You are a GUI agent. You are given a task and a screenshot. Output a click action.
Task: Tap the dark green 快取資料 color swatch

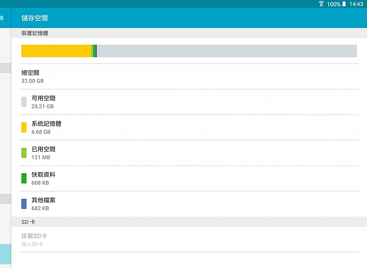pos(24,178)
